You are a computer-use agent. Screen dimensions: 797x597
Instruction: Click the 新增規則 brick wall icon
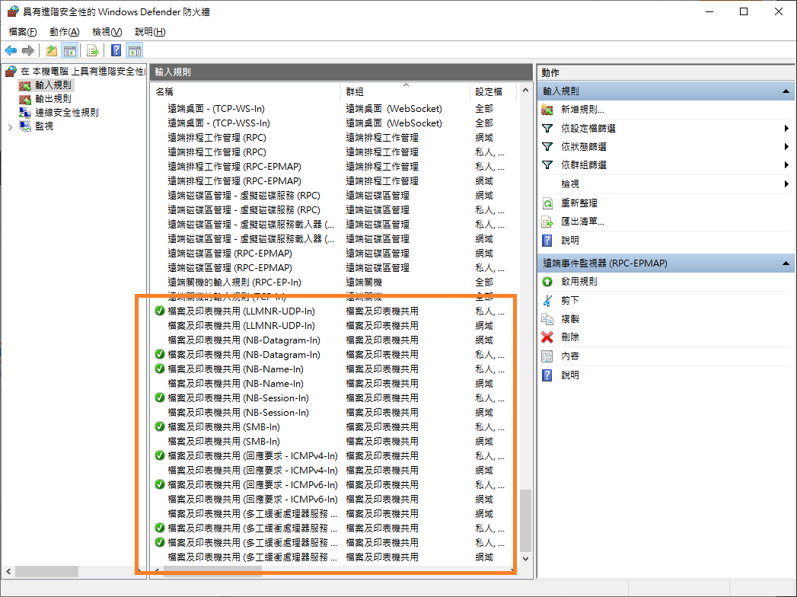tap(547, 110)
